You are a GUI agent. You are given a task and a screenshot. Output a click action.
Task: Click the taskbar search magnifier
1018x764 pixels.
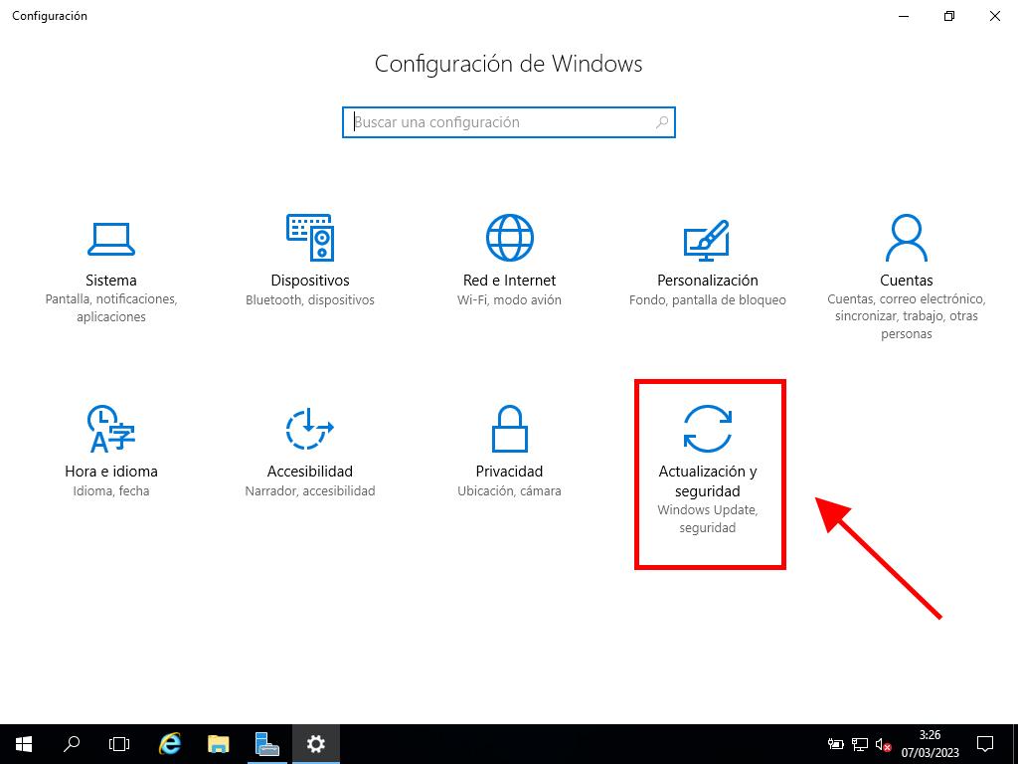(x=72, y=743)
